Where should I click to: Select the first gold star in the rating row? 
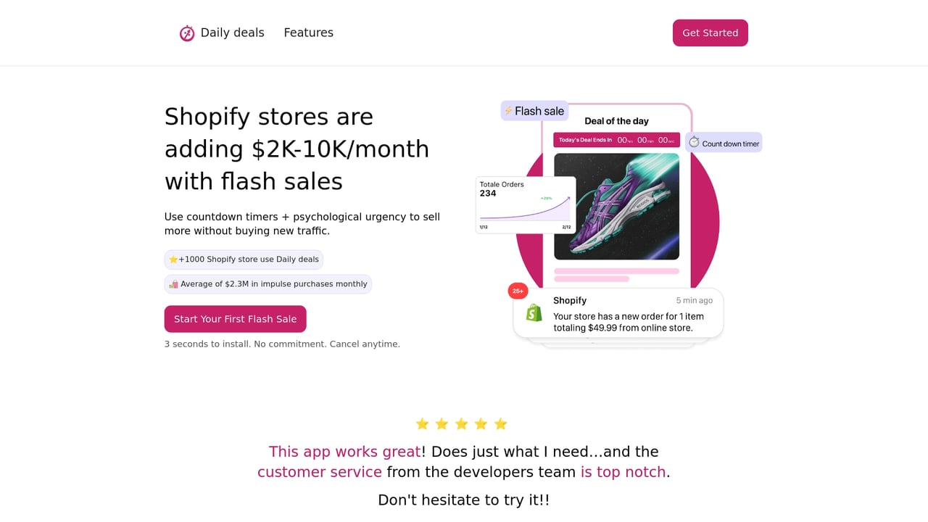coord(423,423)
